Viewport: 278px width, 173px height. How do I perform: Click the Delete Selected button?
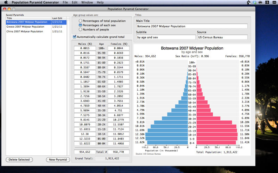19,160
